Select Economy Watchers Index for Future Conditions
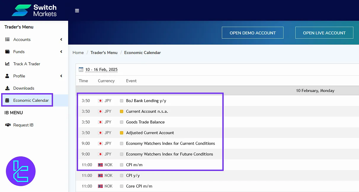 (170, 154)
